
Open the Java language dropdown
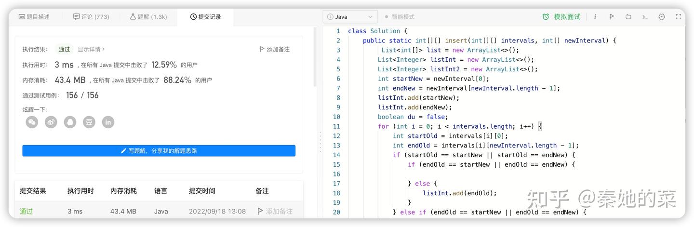coord(350,16)
